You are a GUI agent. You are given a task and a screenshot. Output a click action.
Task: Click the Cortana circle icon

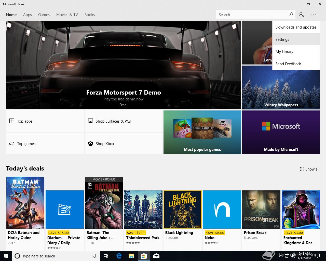[x=17, y=256]
